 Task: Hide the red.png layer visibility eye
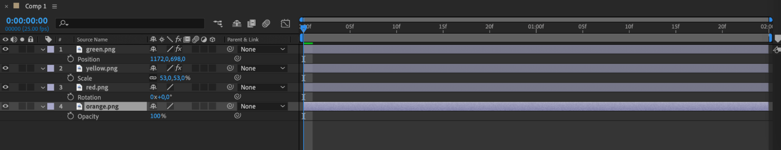click(5, 87)
